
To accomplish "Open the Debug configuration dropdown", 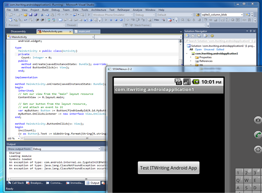I will coord(145,15).
